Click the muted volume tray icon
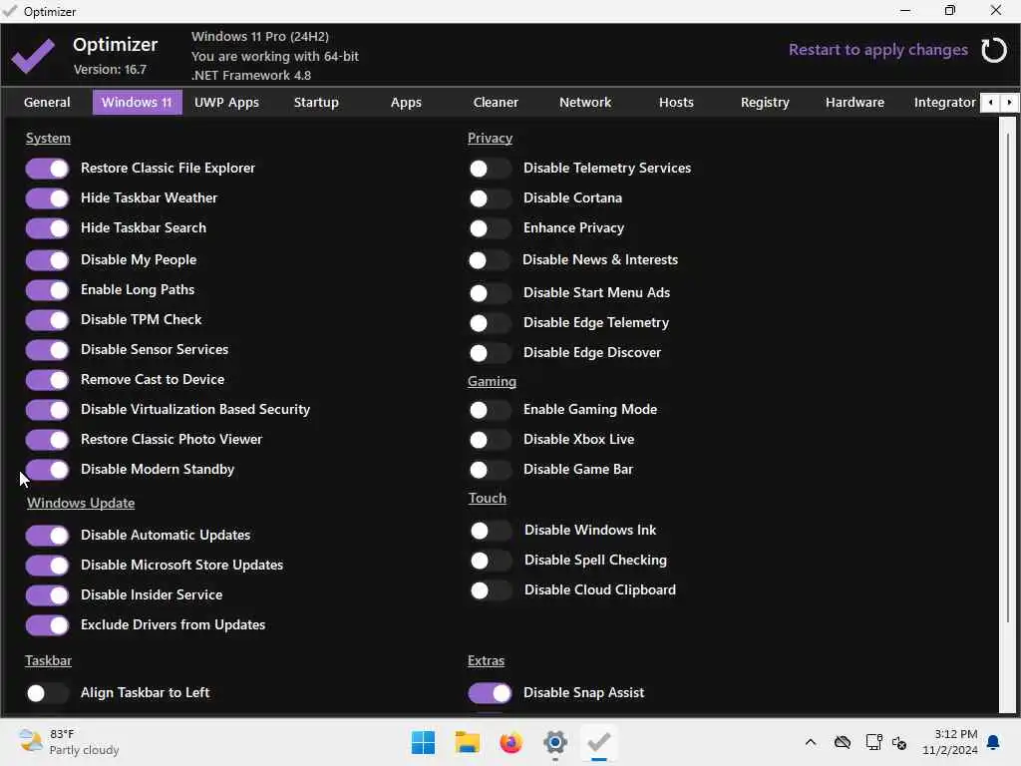This screenshot has height=766, width=1021. click(900, 742)
